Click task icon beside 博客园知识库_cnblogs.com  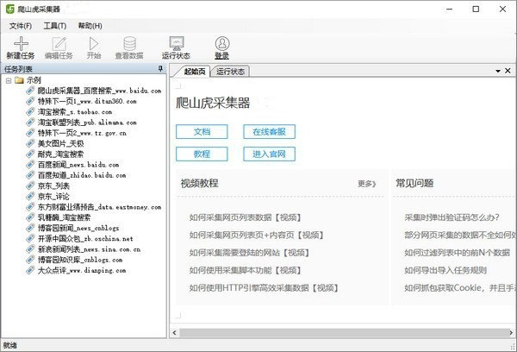tap(30, 260)
